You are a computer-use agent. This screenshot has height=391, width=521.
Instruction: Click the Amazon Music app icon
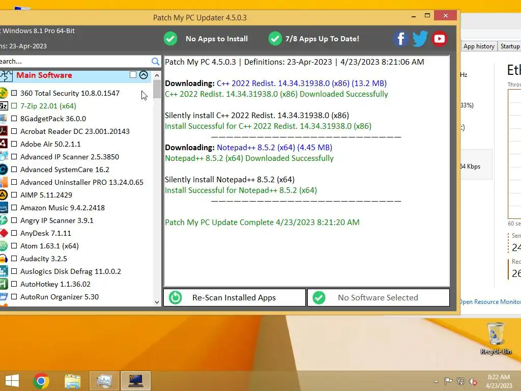coord(4,208)
